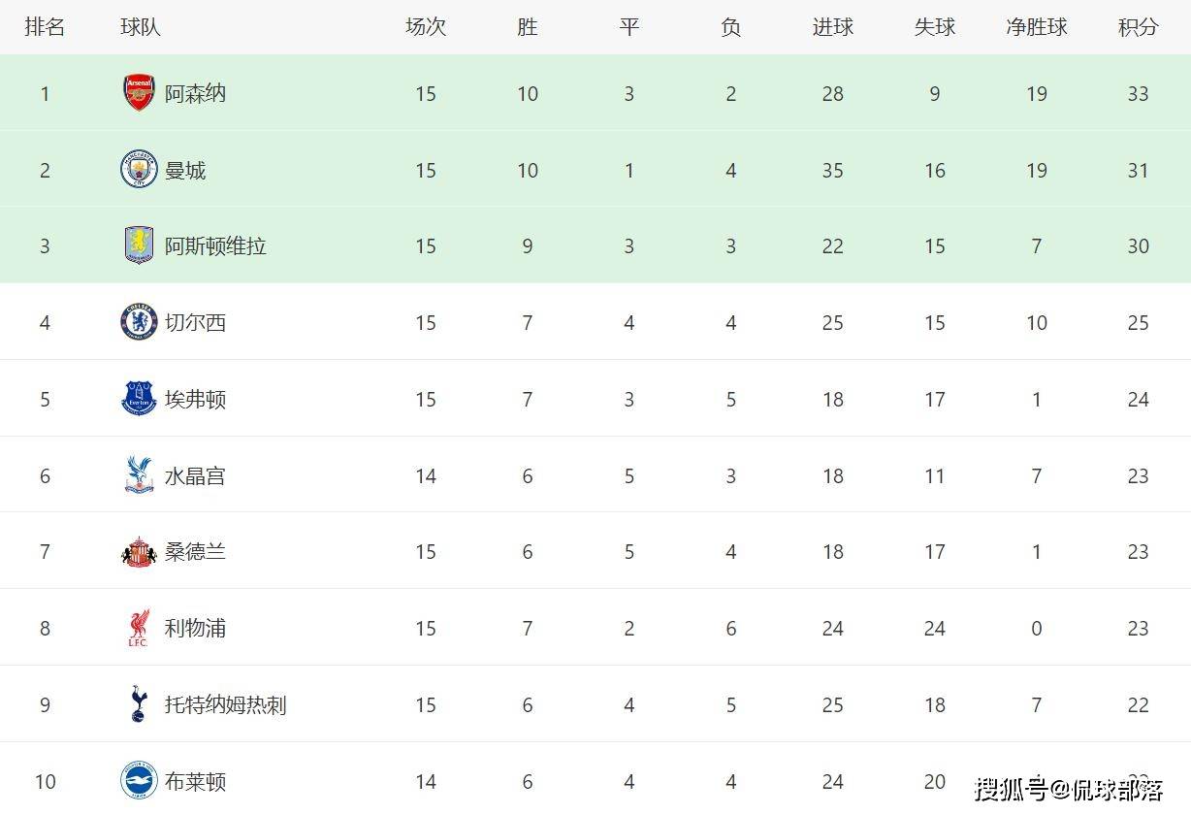Screen dimensions: 1191x815
Task: Sort table by 积分 column header
Action: tap(1138, 27)
